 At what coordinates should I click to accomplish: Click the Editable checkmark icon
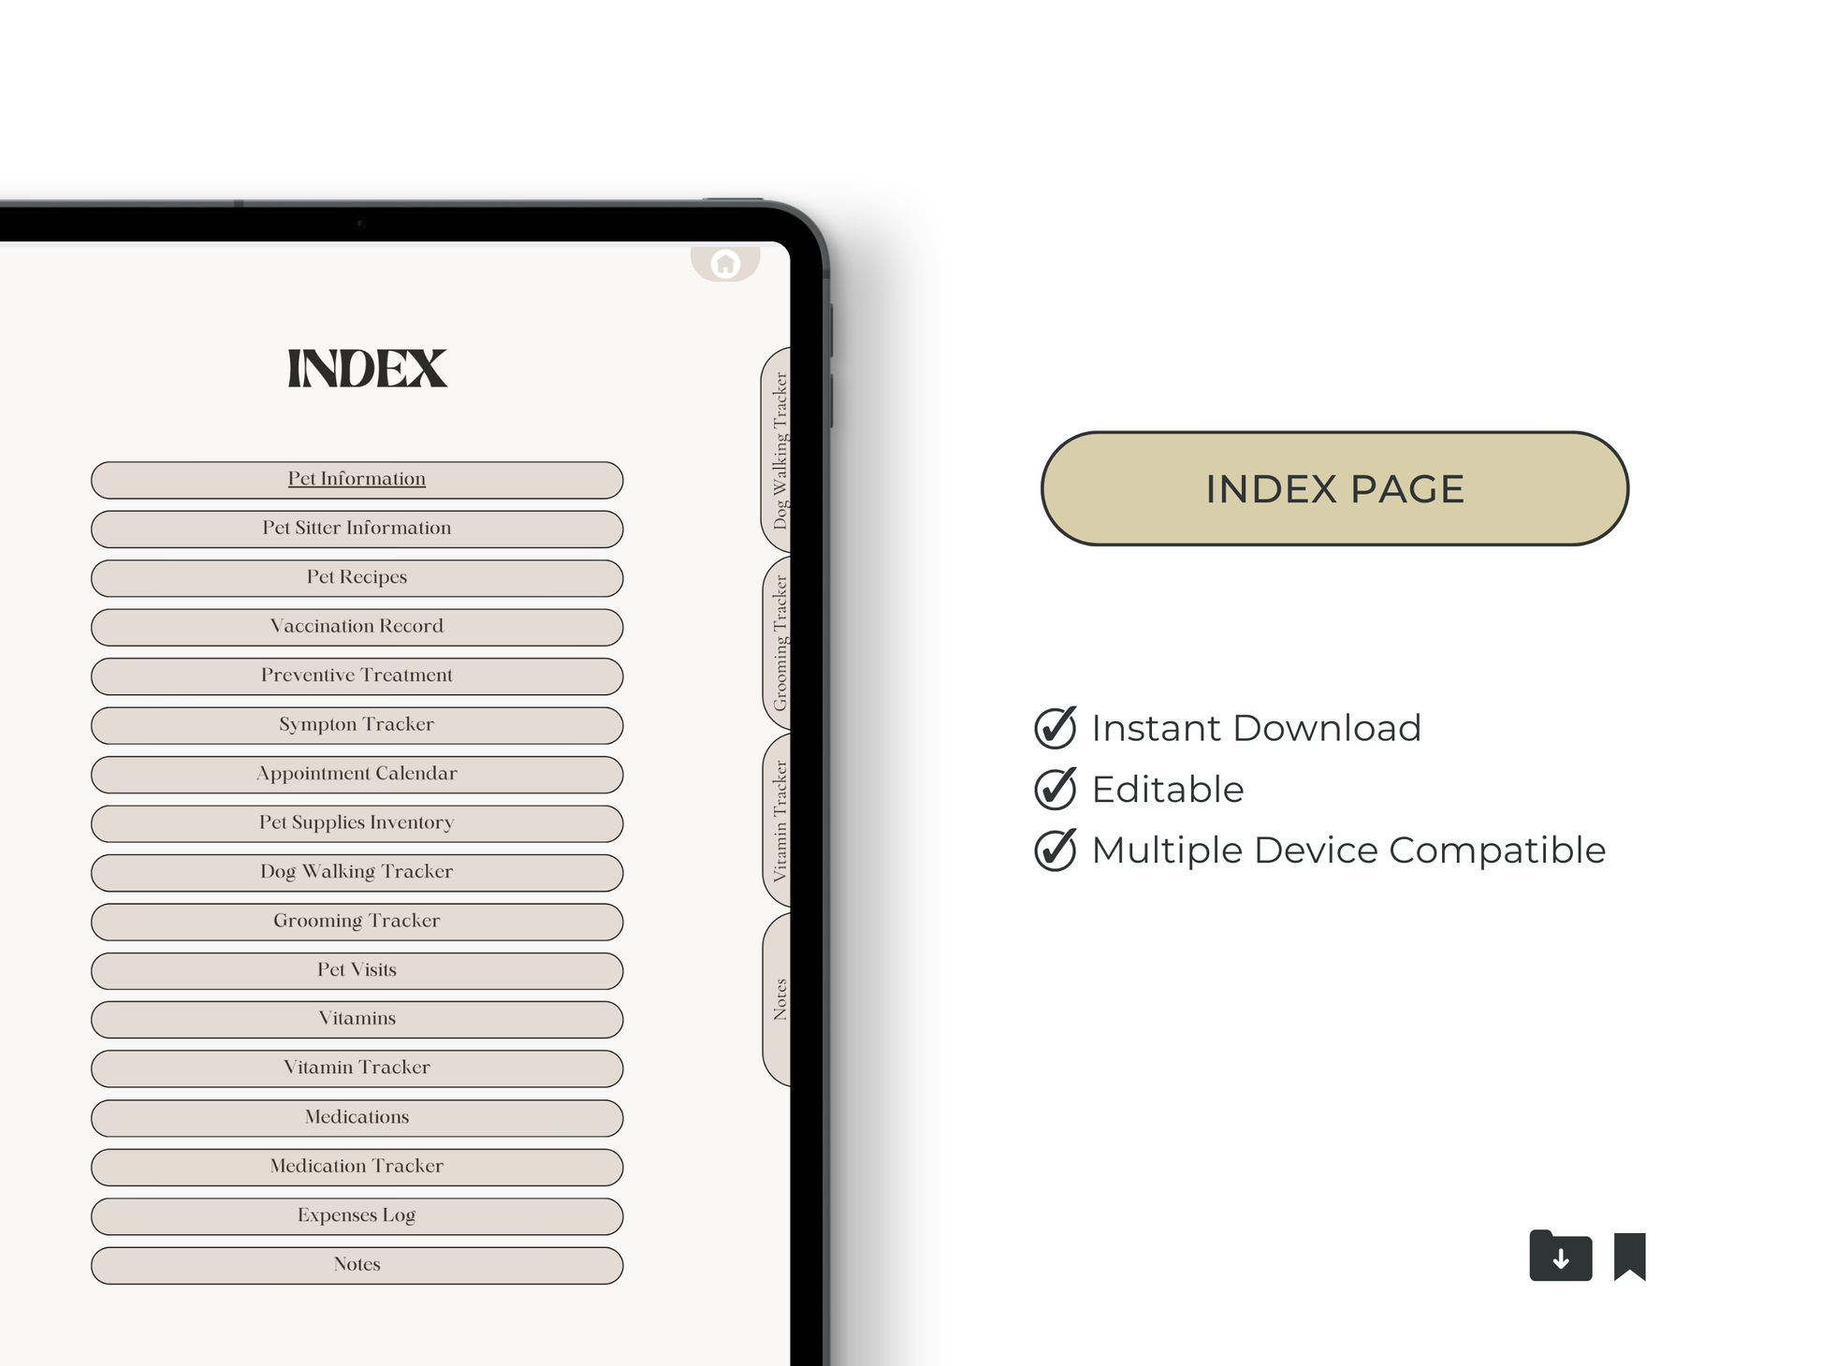(1056, 789)
